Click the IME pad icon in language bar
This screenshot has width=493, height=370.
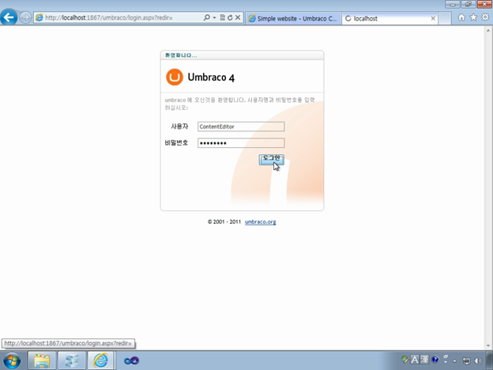pyautogui.click(x=405, y=360)
